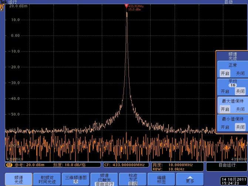The height and width of the screenshot is (186, 248).
Task: Turn on 最小值保持 with 开启
Action: click(225, 127)
